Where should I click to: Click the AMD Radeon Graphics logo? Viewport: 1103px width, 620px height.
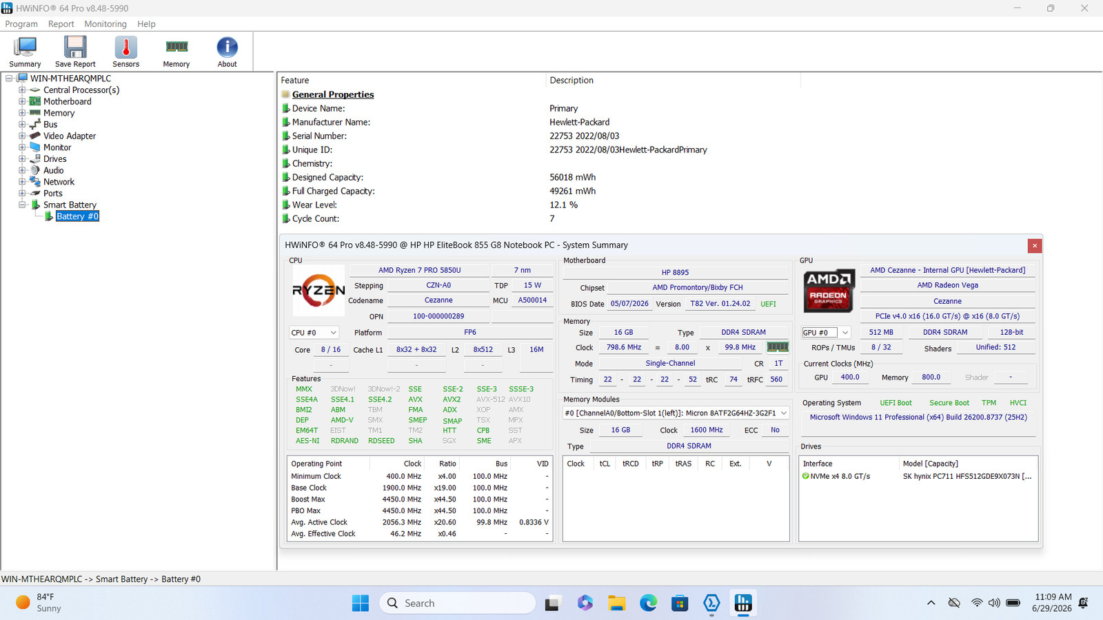coord(829,290)
